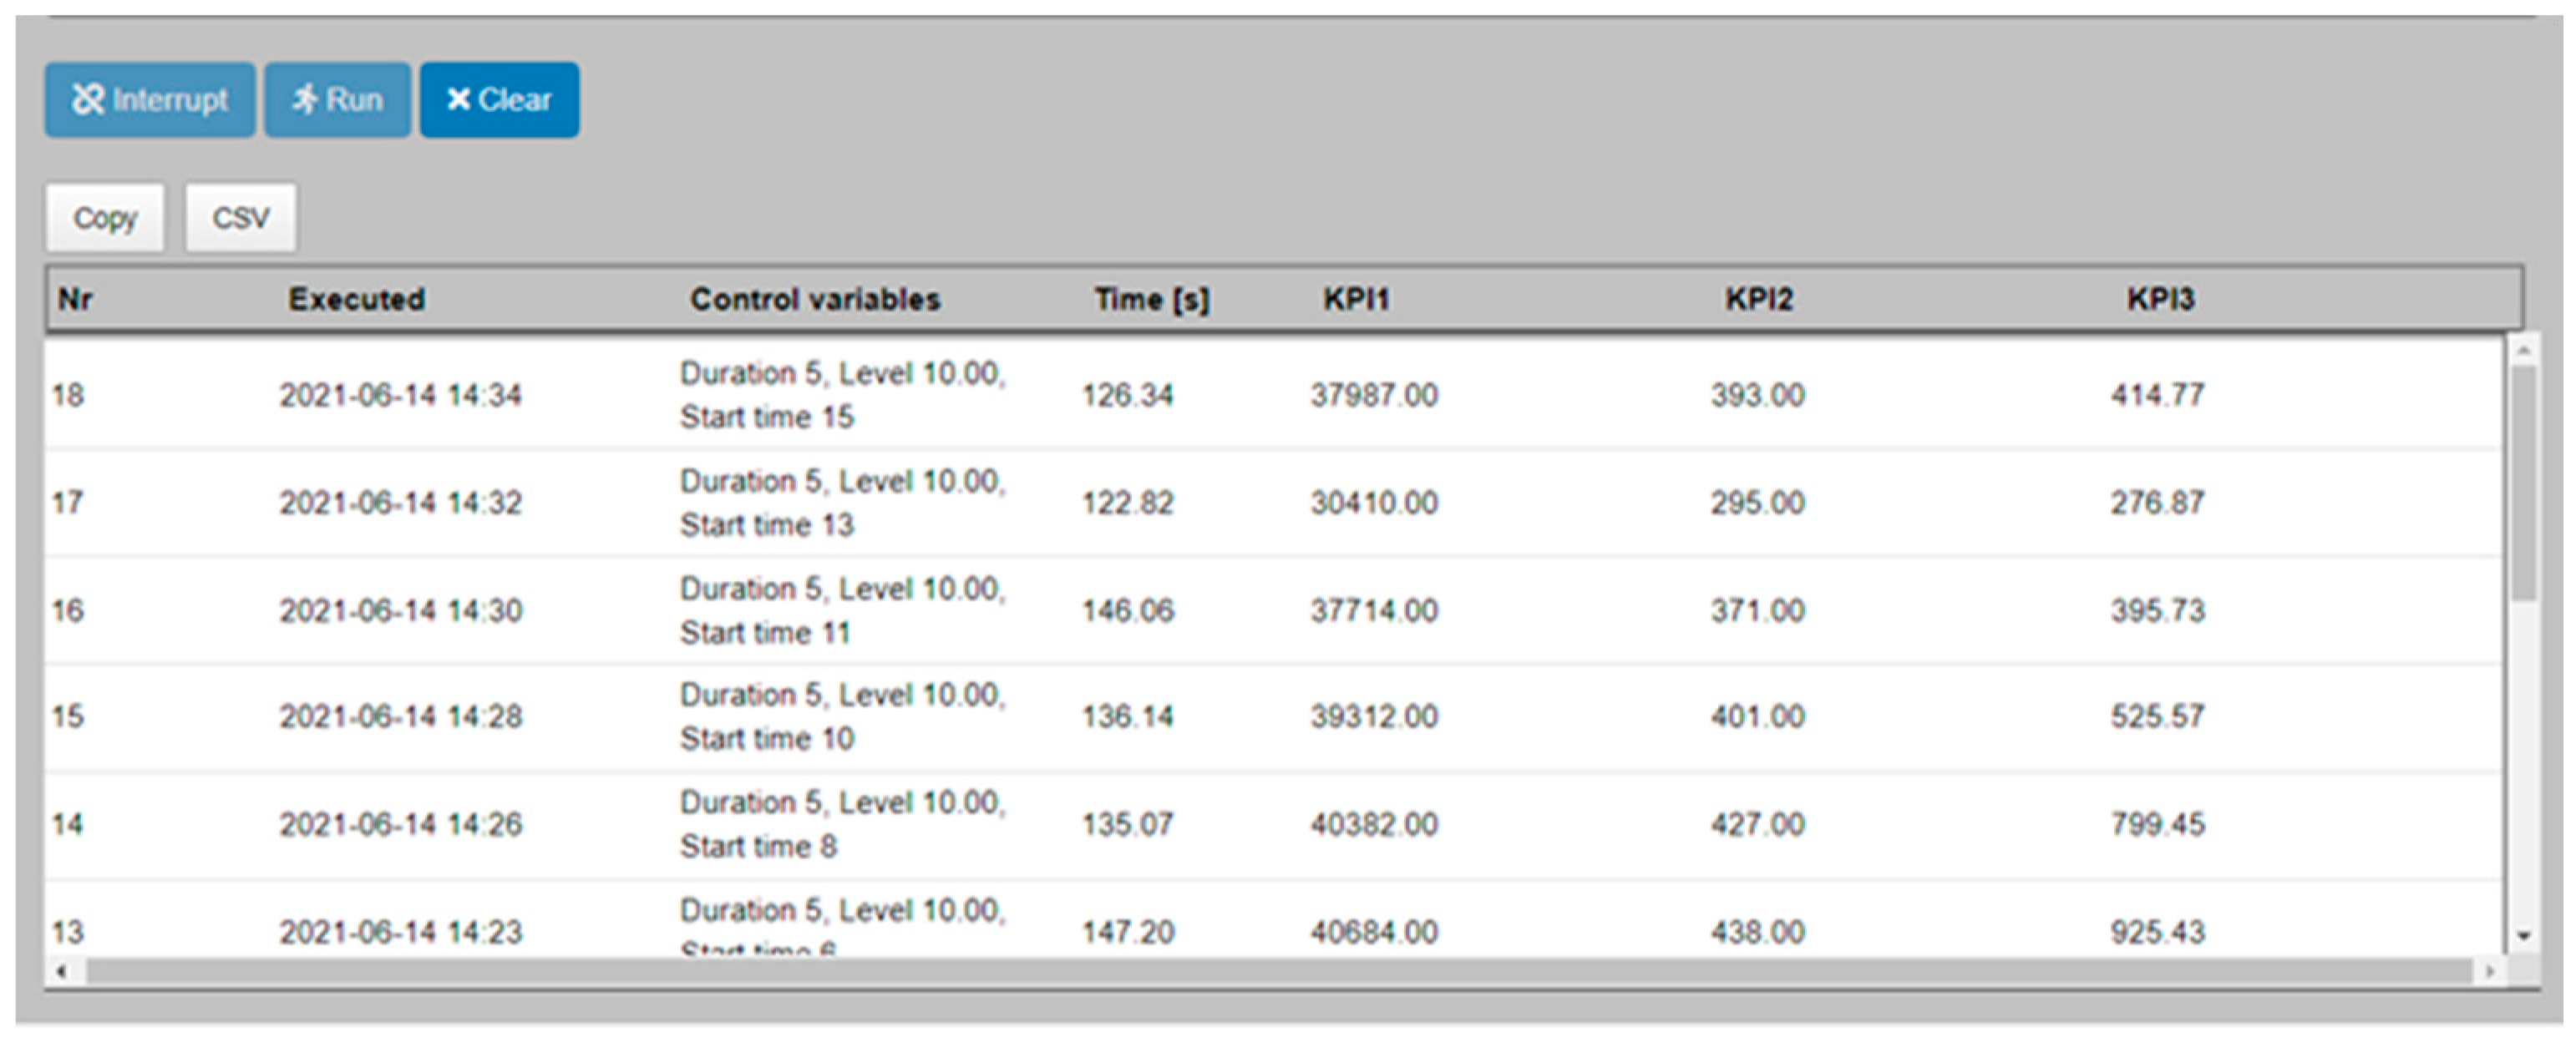The height and width of the screenshot is (1042, 2576).
Task: Sort by KPI3 column header
Action: [2160, 299]
